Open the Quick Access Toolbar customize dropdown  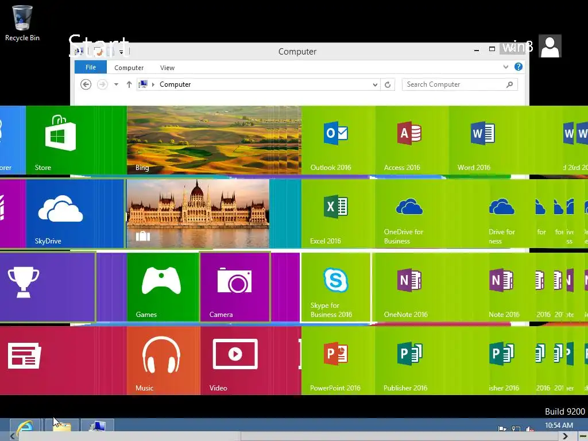(x=121, y=52)
